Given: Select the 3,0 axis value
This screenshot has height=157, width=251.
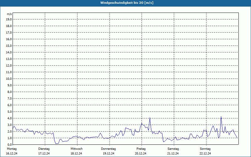Looking at the screenshot, I should point(9,125).
